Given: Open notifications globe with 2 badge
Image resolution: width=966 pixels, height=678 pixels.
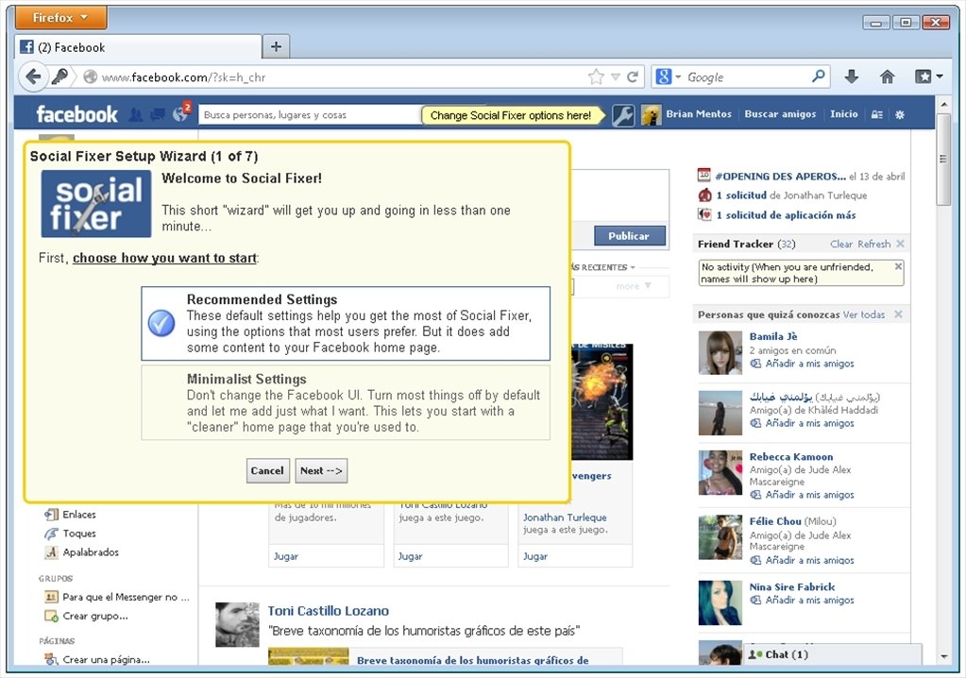Looking at the screenshot, I should [x=181, y=113].
